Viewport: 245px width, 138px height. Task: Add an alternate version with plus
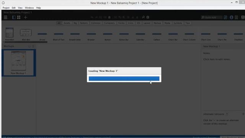[x=243, y=114]
